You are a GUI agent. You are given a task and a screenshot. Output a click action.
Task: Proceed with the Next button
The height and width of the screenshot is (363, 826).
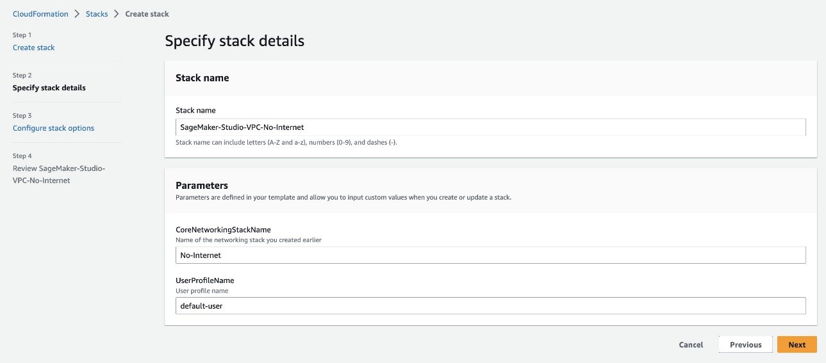click(797, 344)
